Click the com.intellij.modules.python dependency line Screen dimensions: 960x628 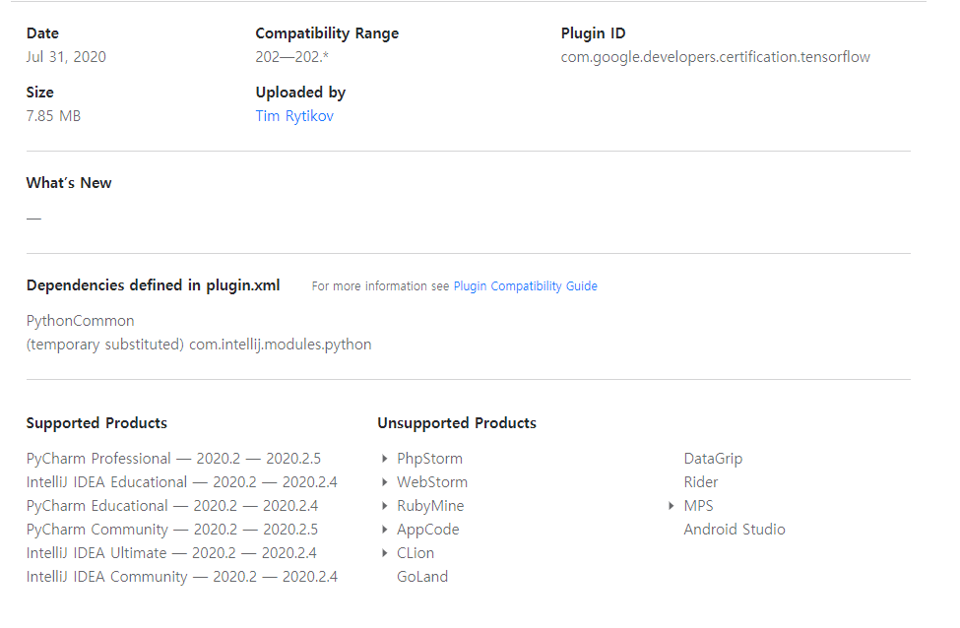(x=199, y=345)
